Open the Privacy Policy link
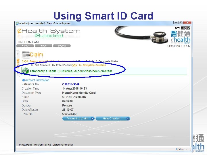 [26, 145]
